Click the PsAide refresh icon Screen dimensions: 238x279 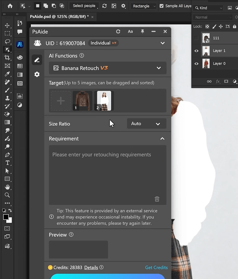click(x=118, y=31)
